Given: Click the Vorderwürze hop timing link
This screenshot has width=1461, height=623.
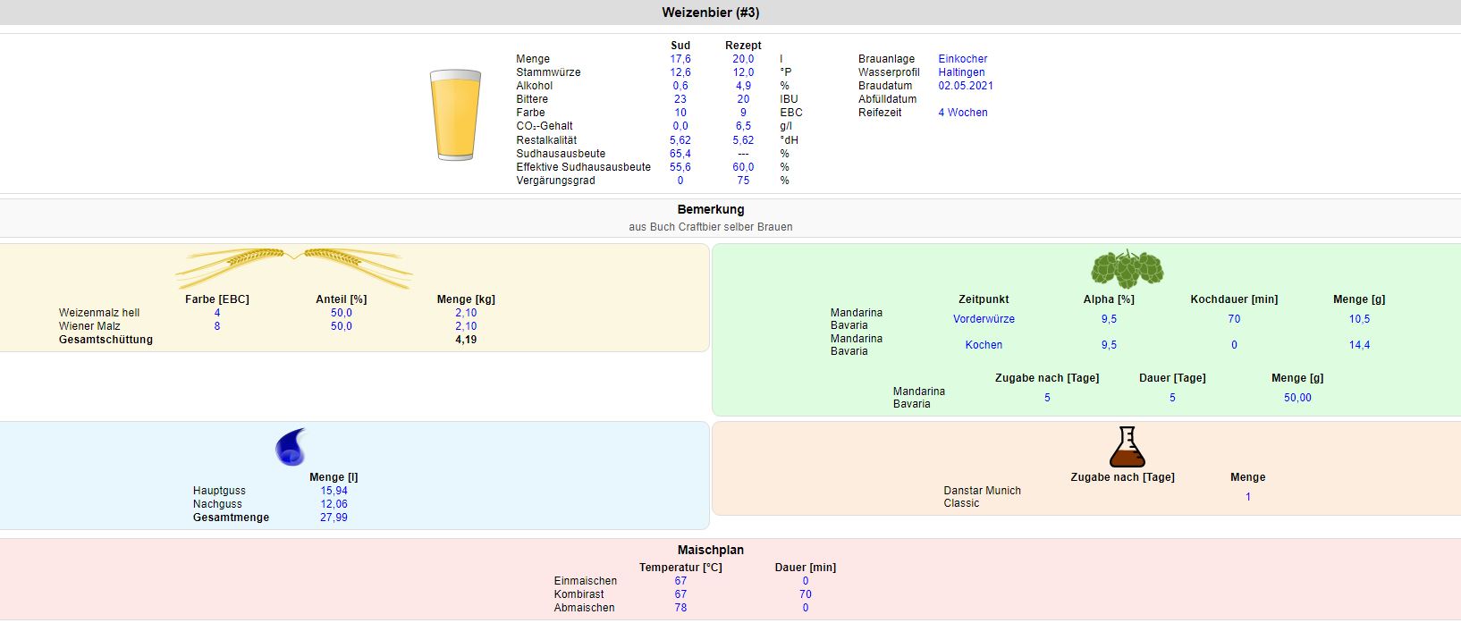Looking at the screenshot, I should tap(984, 319).
